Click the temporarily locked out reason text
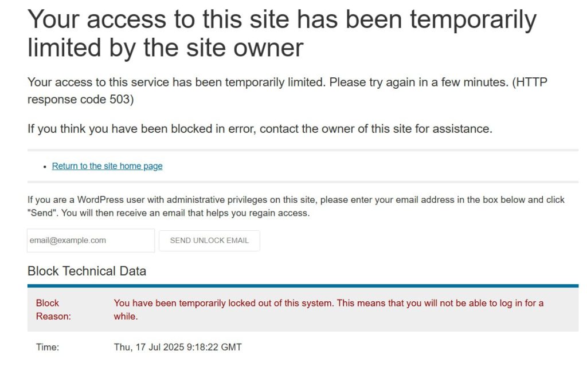587x366 pixels. [328, 309]
